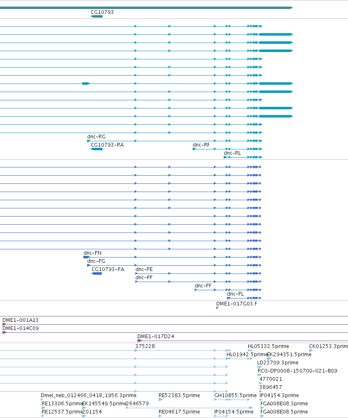This screenshot has width=348, height=418.
Task: Click the CG10793-RA transcript arrow glyph
Action: pos(97,149)
